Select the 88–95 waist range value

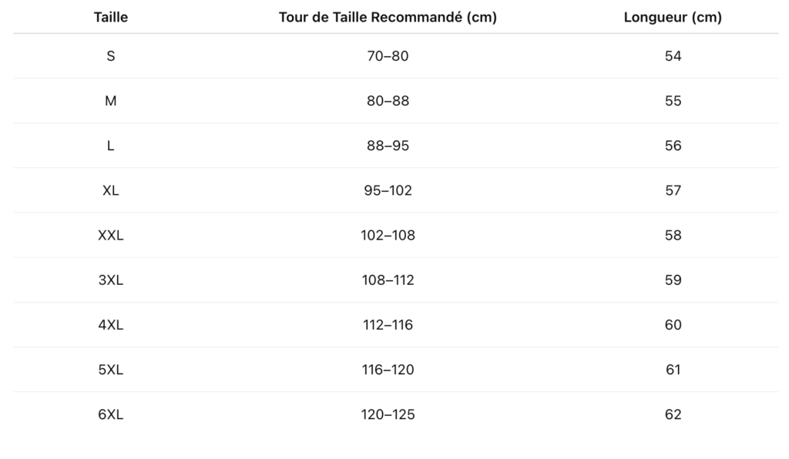pos(388,146)
